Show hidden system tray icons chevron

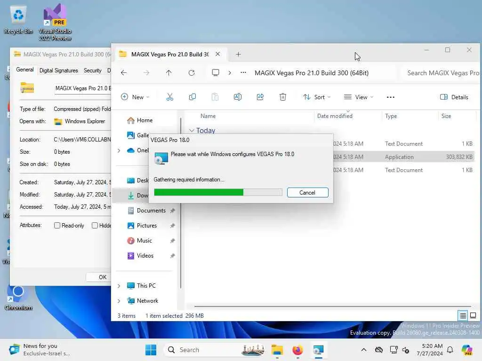click(364, 350)
